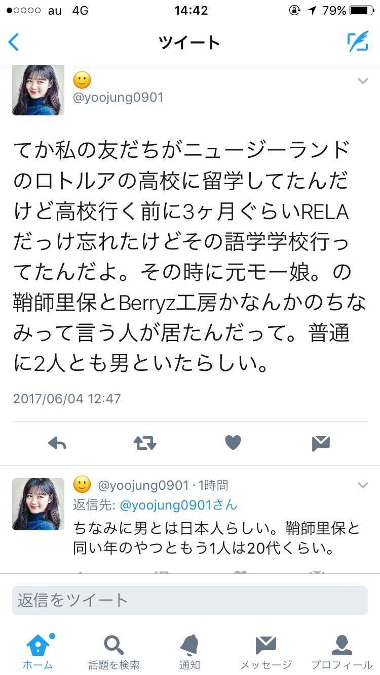Tap the back arrow in header

14,42
